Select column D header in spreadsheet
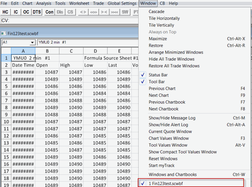 pos(95,51)
